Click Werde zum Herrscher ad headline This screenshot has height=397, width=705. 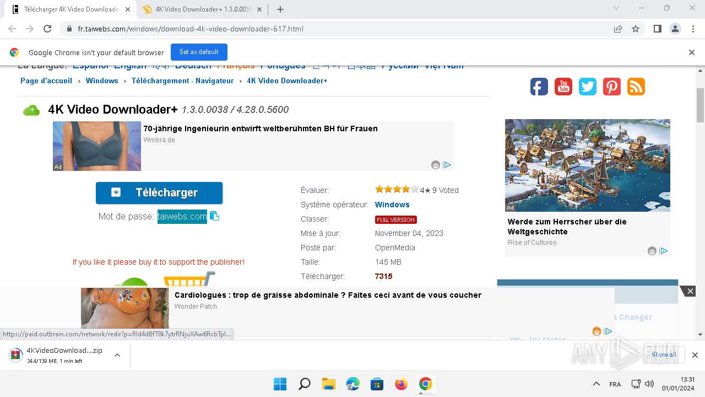[x=567, y=227]
